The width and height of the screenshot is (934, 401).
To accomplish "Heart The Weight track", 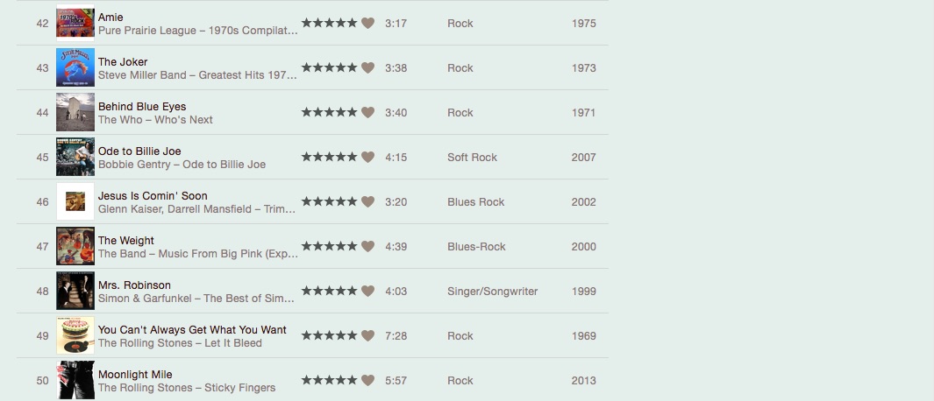I will tap(368, 247).
